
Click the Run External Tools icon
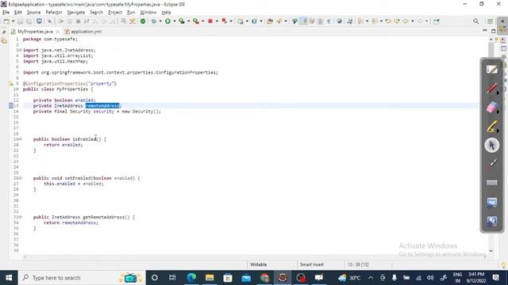pos(196,21)
